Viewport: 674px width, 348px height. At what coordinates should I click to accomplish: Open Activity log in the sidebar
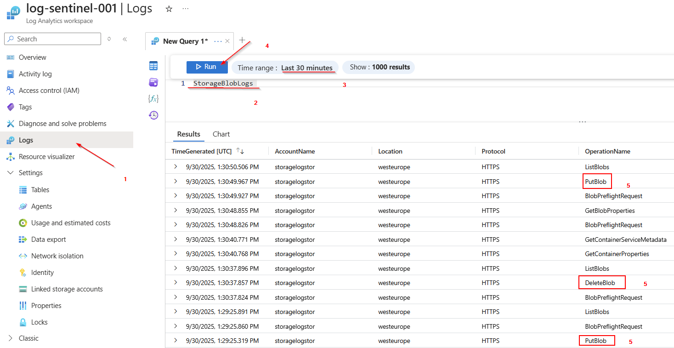pos(35,74)
